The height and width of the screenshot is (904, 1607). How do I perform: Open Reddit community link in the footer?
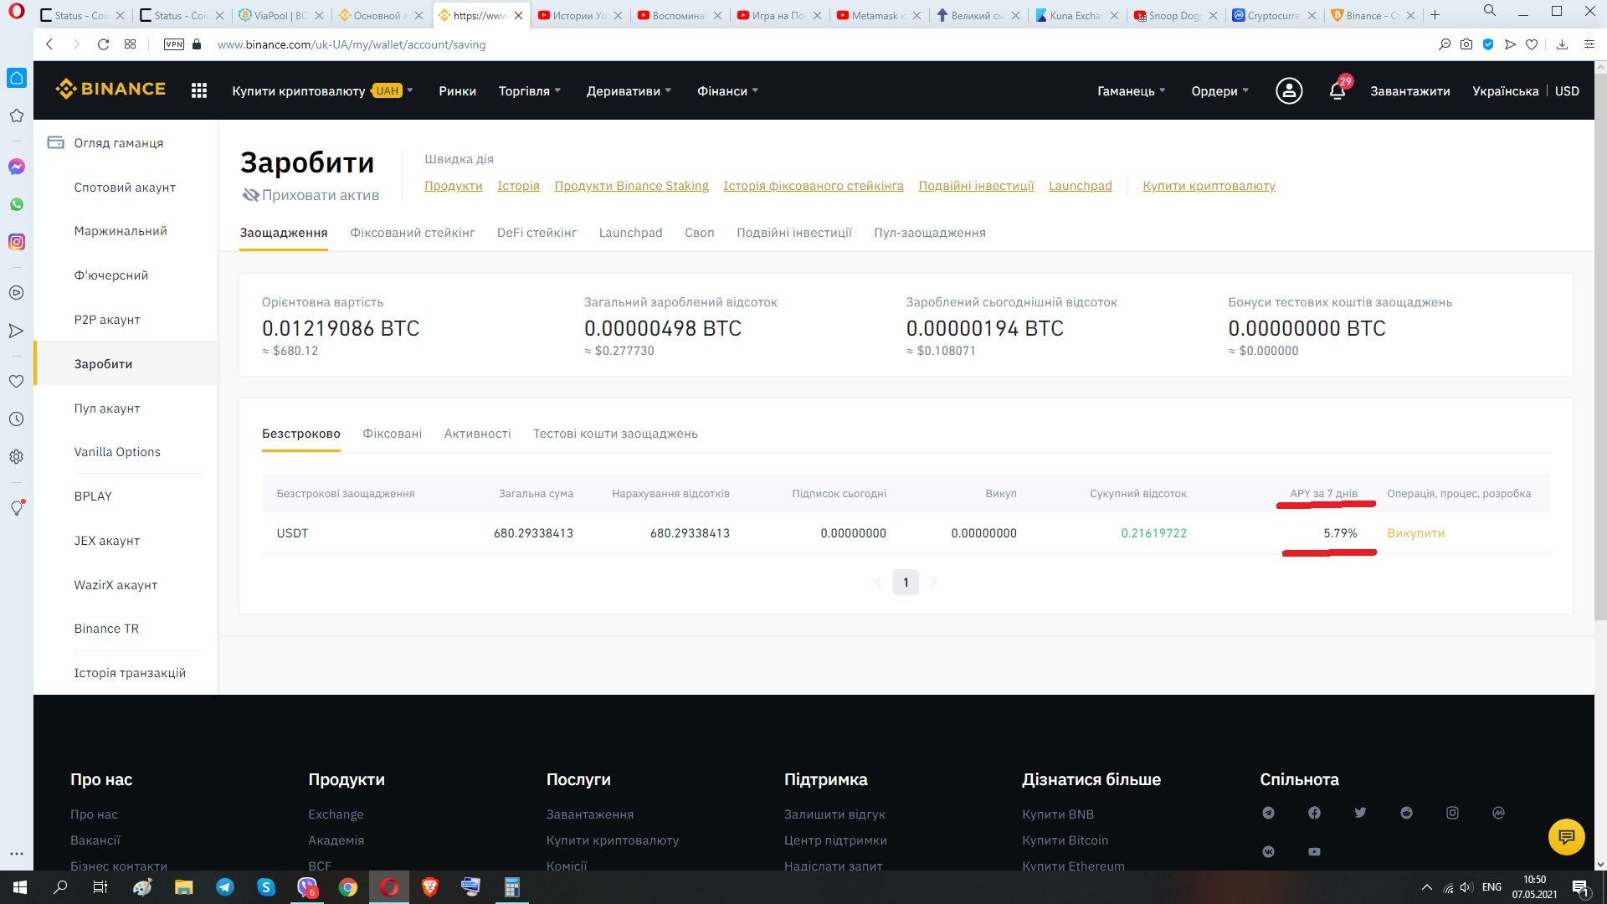[x=1406, y=813]
